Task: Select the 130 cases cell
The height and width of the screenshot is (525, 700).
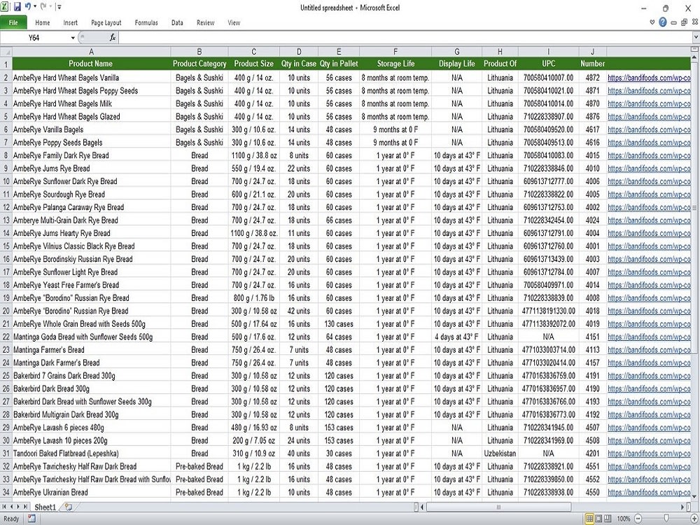Action: click(x=339, y=323)
